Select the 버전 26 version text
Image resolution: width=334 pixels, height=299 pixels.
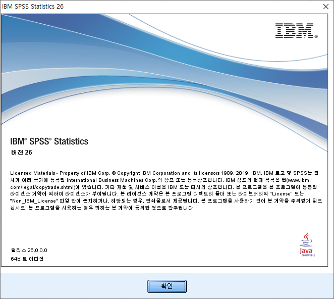tap(22, 152)
